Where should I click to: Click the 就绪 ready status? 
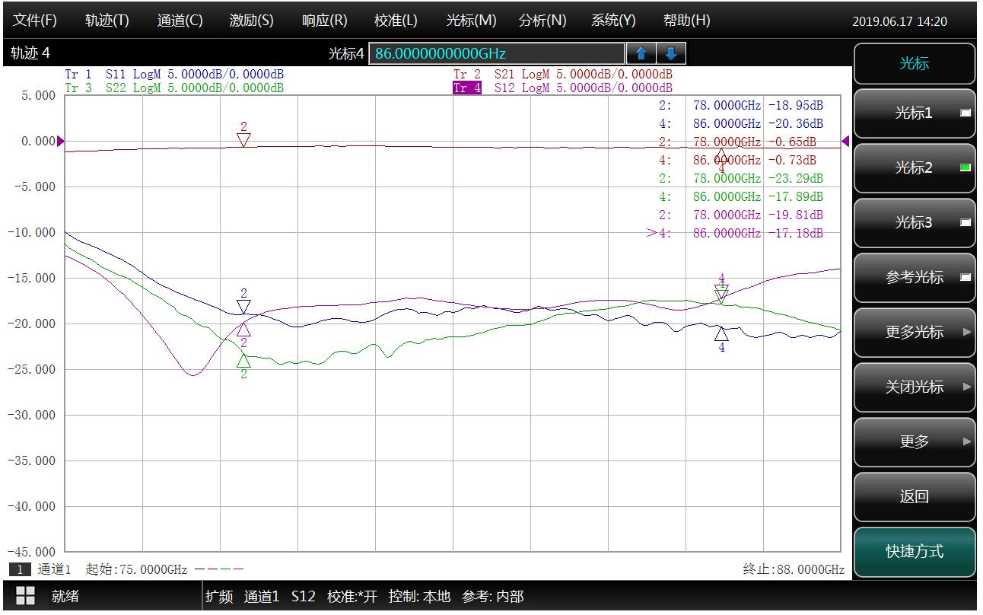pos(65,596)
